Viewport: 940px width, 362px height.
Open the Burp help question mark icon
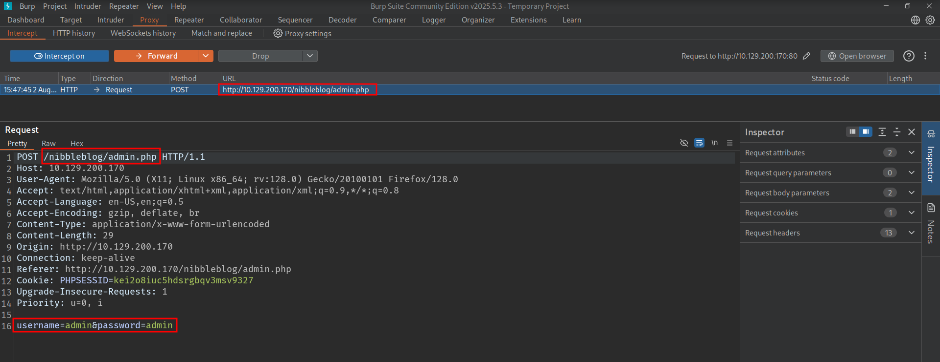click(909, 56)
